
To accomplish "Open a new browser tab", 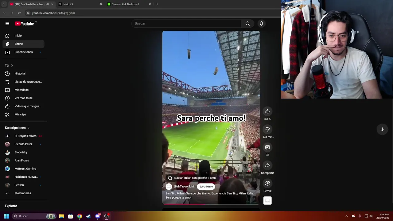I will tap(157, 4).
